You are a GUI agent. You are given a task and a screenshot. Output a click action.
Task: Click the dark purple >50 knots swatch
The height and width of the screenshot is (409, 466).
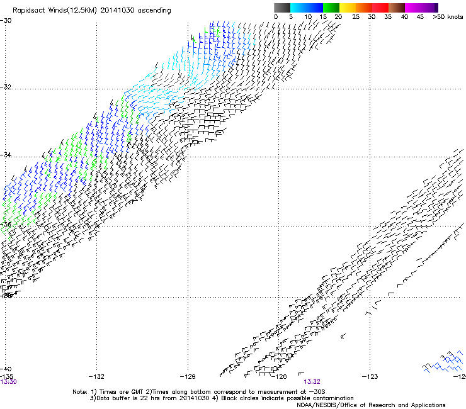(436, 8)
